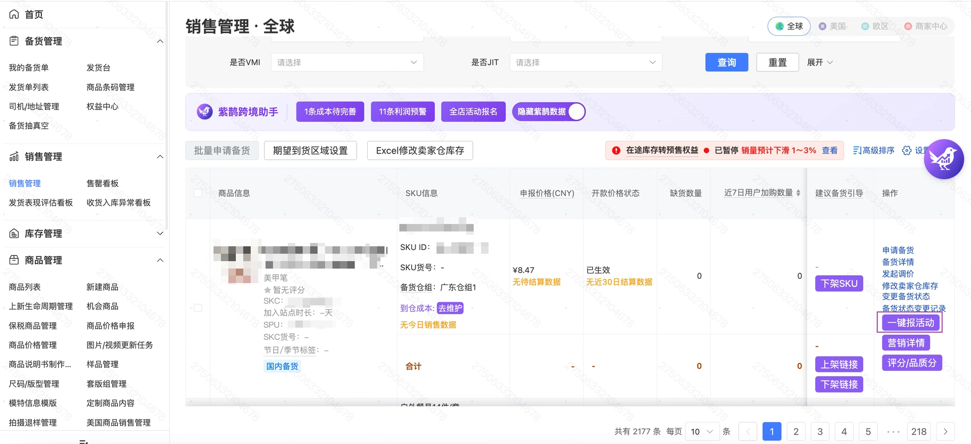This screenshot has width=971, height=444.
Task: Click the 建议备货引导 column header
Action: 839,193
